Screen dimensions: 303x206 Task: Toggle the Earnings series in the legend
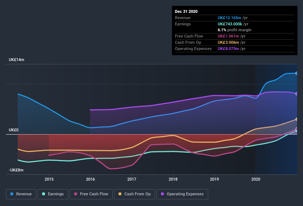click(x=52, y=194)
